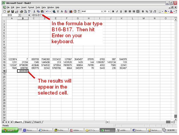The width and height of the screenshot is (179, 135).
Task: Click the Paste clipboard icon
Action: pyautogui.click(x=42, y=11)
